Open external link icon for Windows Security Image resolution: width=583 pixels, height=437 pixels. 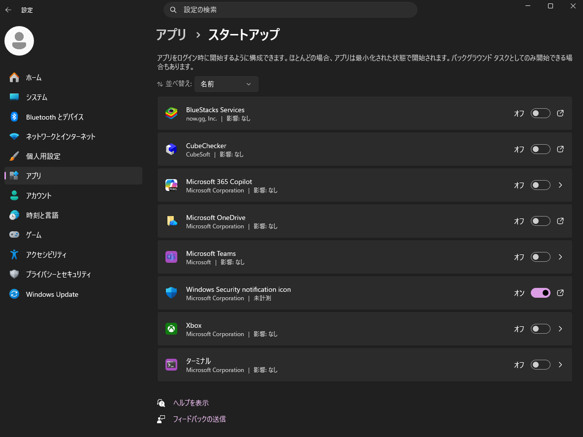560,293
